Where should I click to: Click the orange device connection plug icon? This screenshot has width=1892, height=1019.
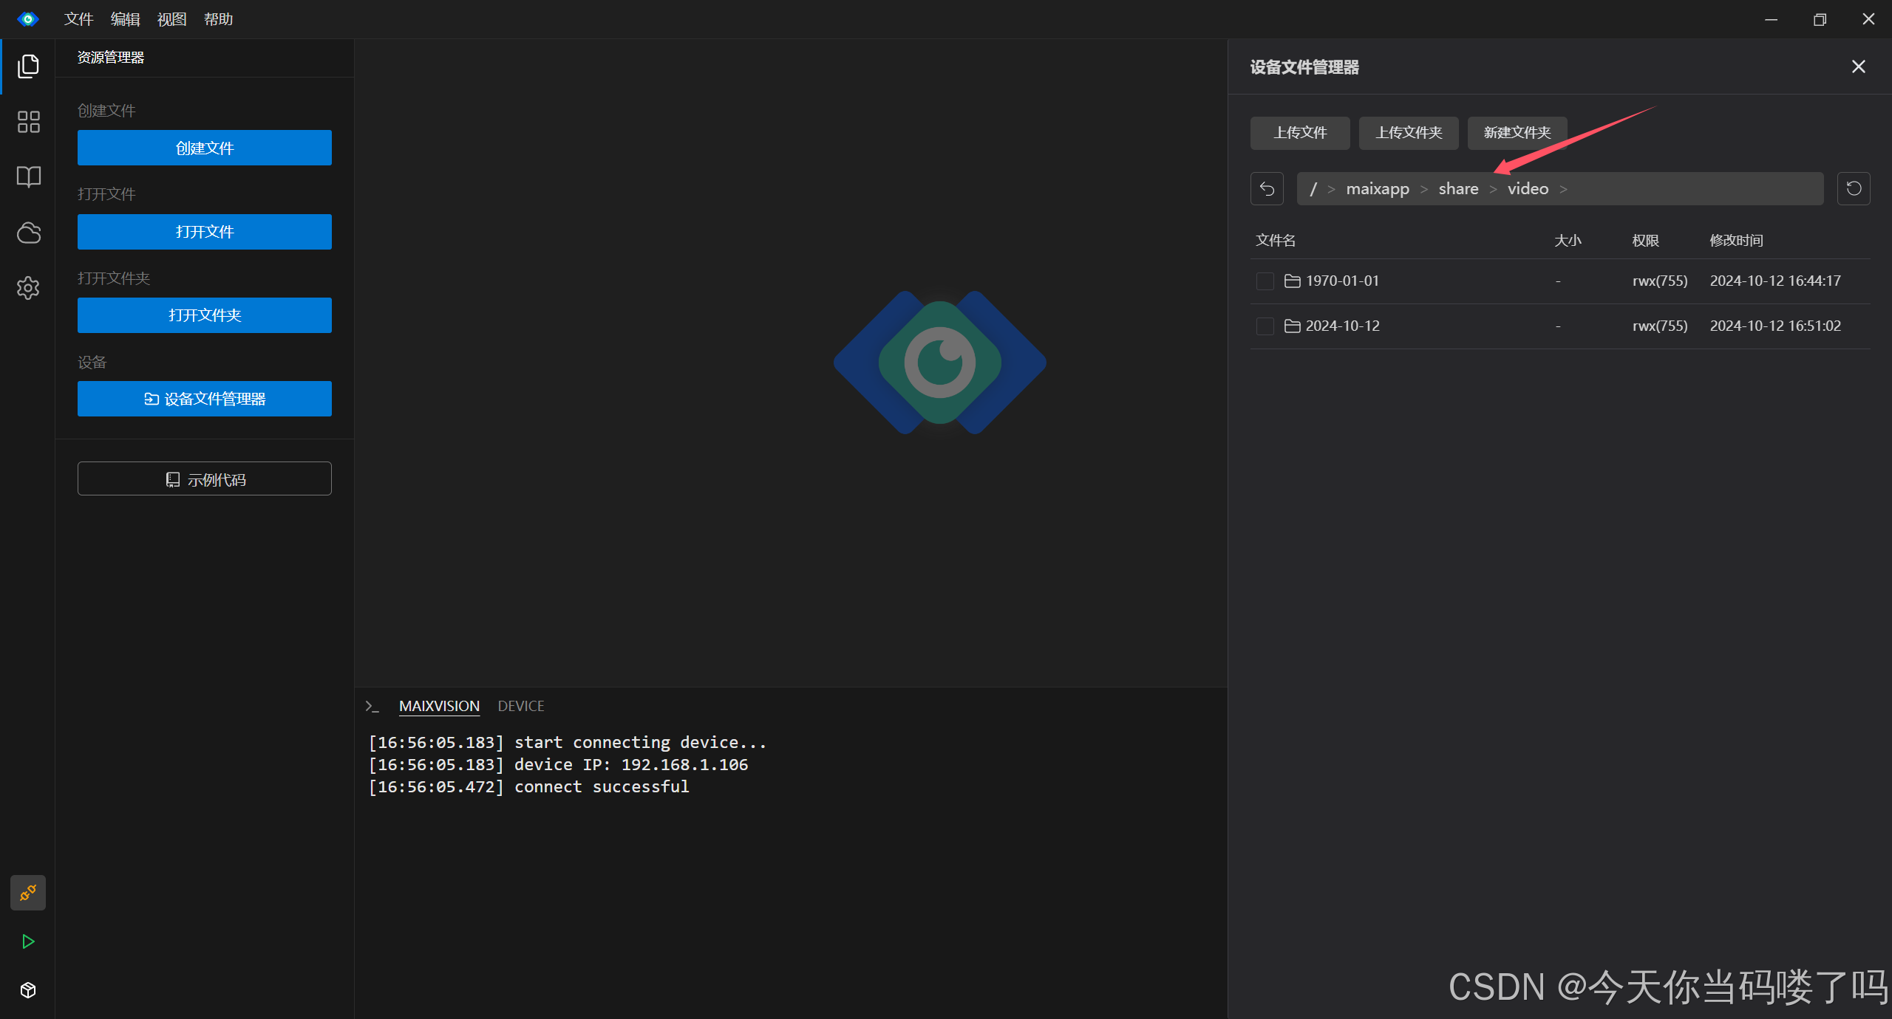28,893
